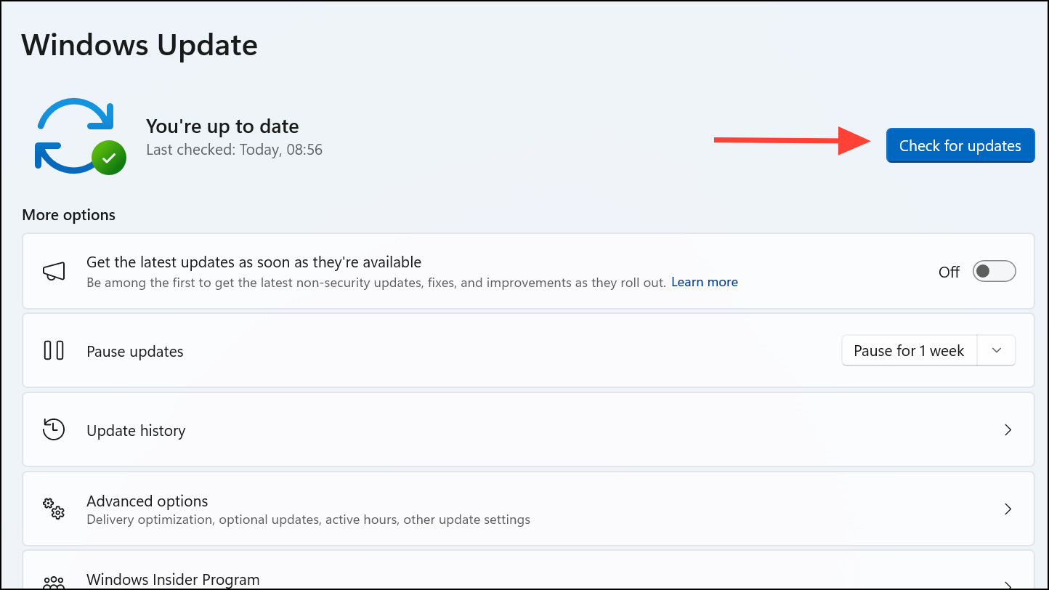Click the Update history clock icon
Screen dimensions: 1049x590
(54, 430)
